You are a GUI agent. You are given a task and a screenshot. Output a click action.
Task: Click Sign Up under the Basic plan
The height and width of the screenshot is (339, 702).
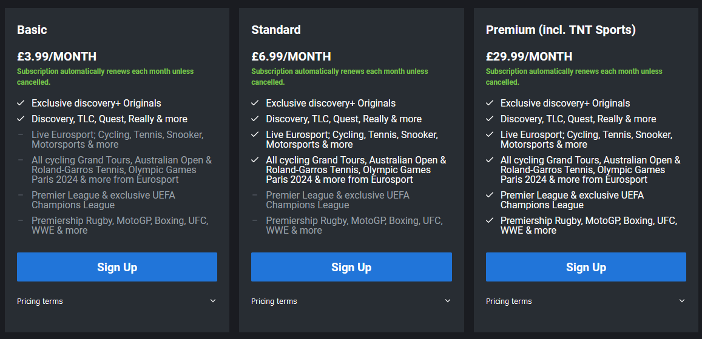[x=117, y=267]
